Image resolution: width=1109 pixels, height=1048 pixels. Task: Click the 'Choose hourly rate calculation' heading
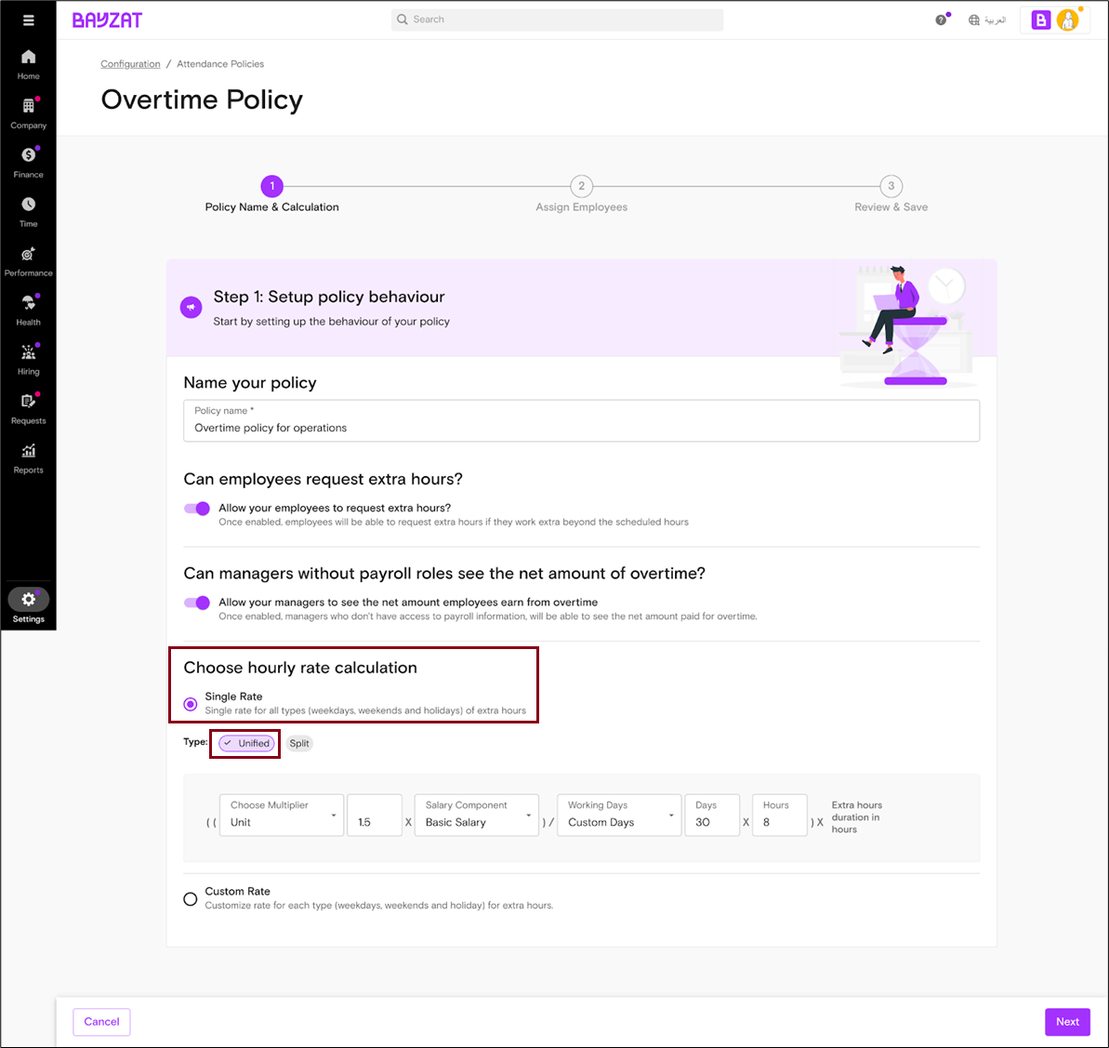[300, 668]
